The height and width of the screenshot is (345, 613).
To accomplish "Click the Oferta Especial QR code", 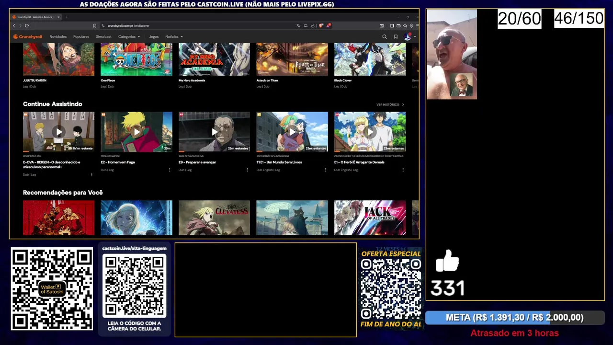I will click(391, 289).
